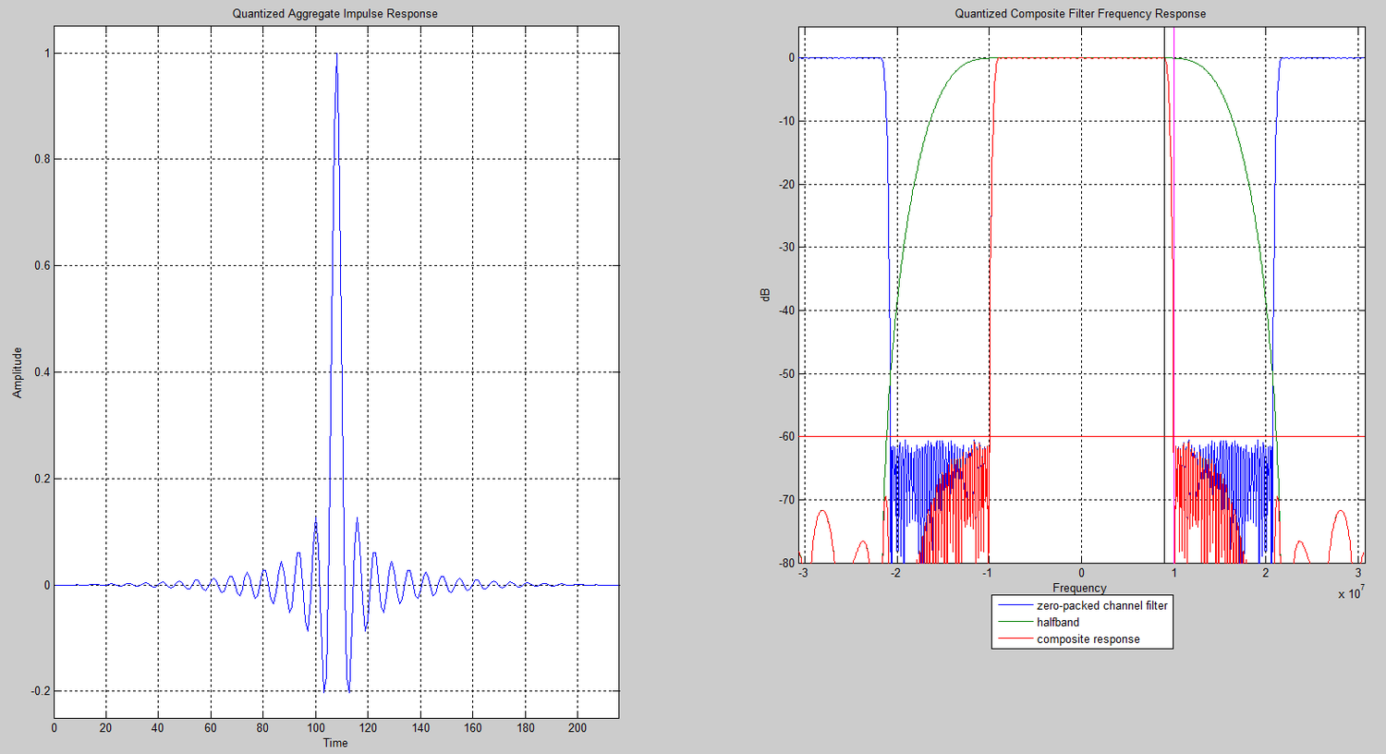The width and height of the screenshot is (1386, 754).
Task: Click the Amplitude axis tick label '0.4'
Action: pos(43,372)
